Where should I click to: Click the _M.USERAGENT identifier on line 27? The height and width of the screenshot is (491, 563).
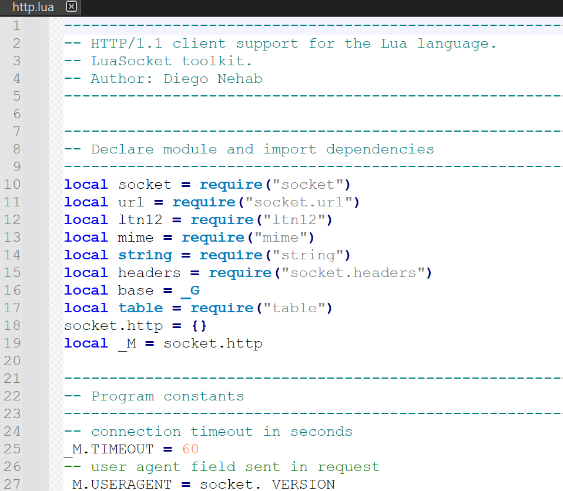[118, 484]
